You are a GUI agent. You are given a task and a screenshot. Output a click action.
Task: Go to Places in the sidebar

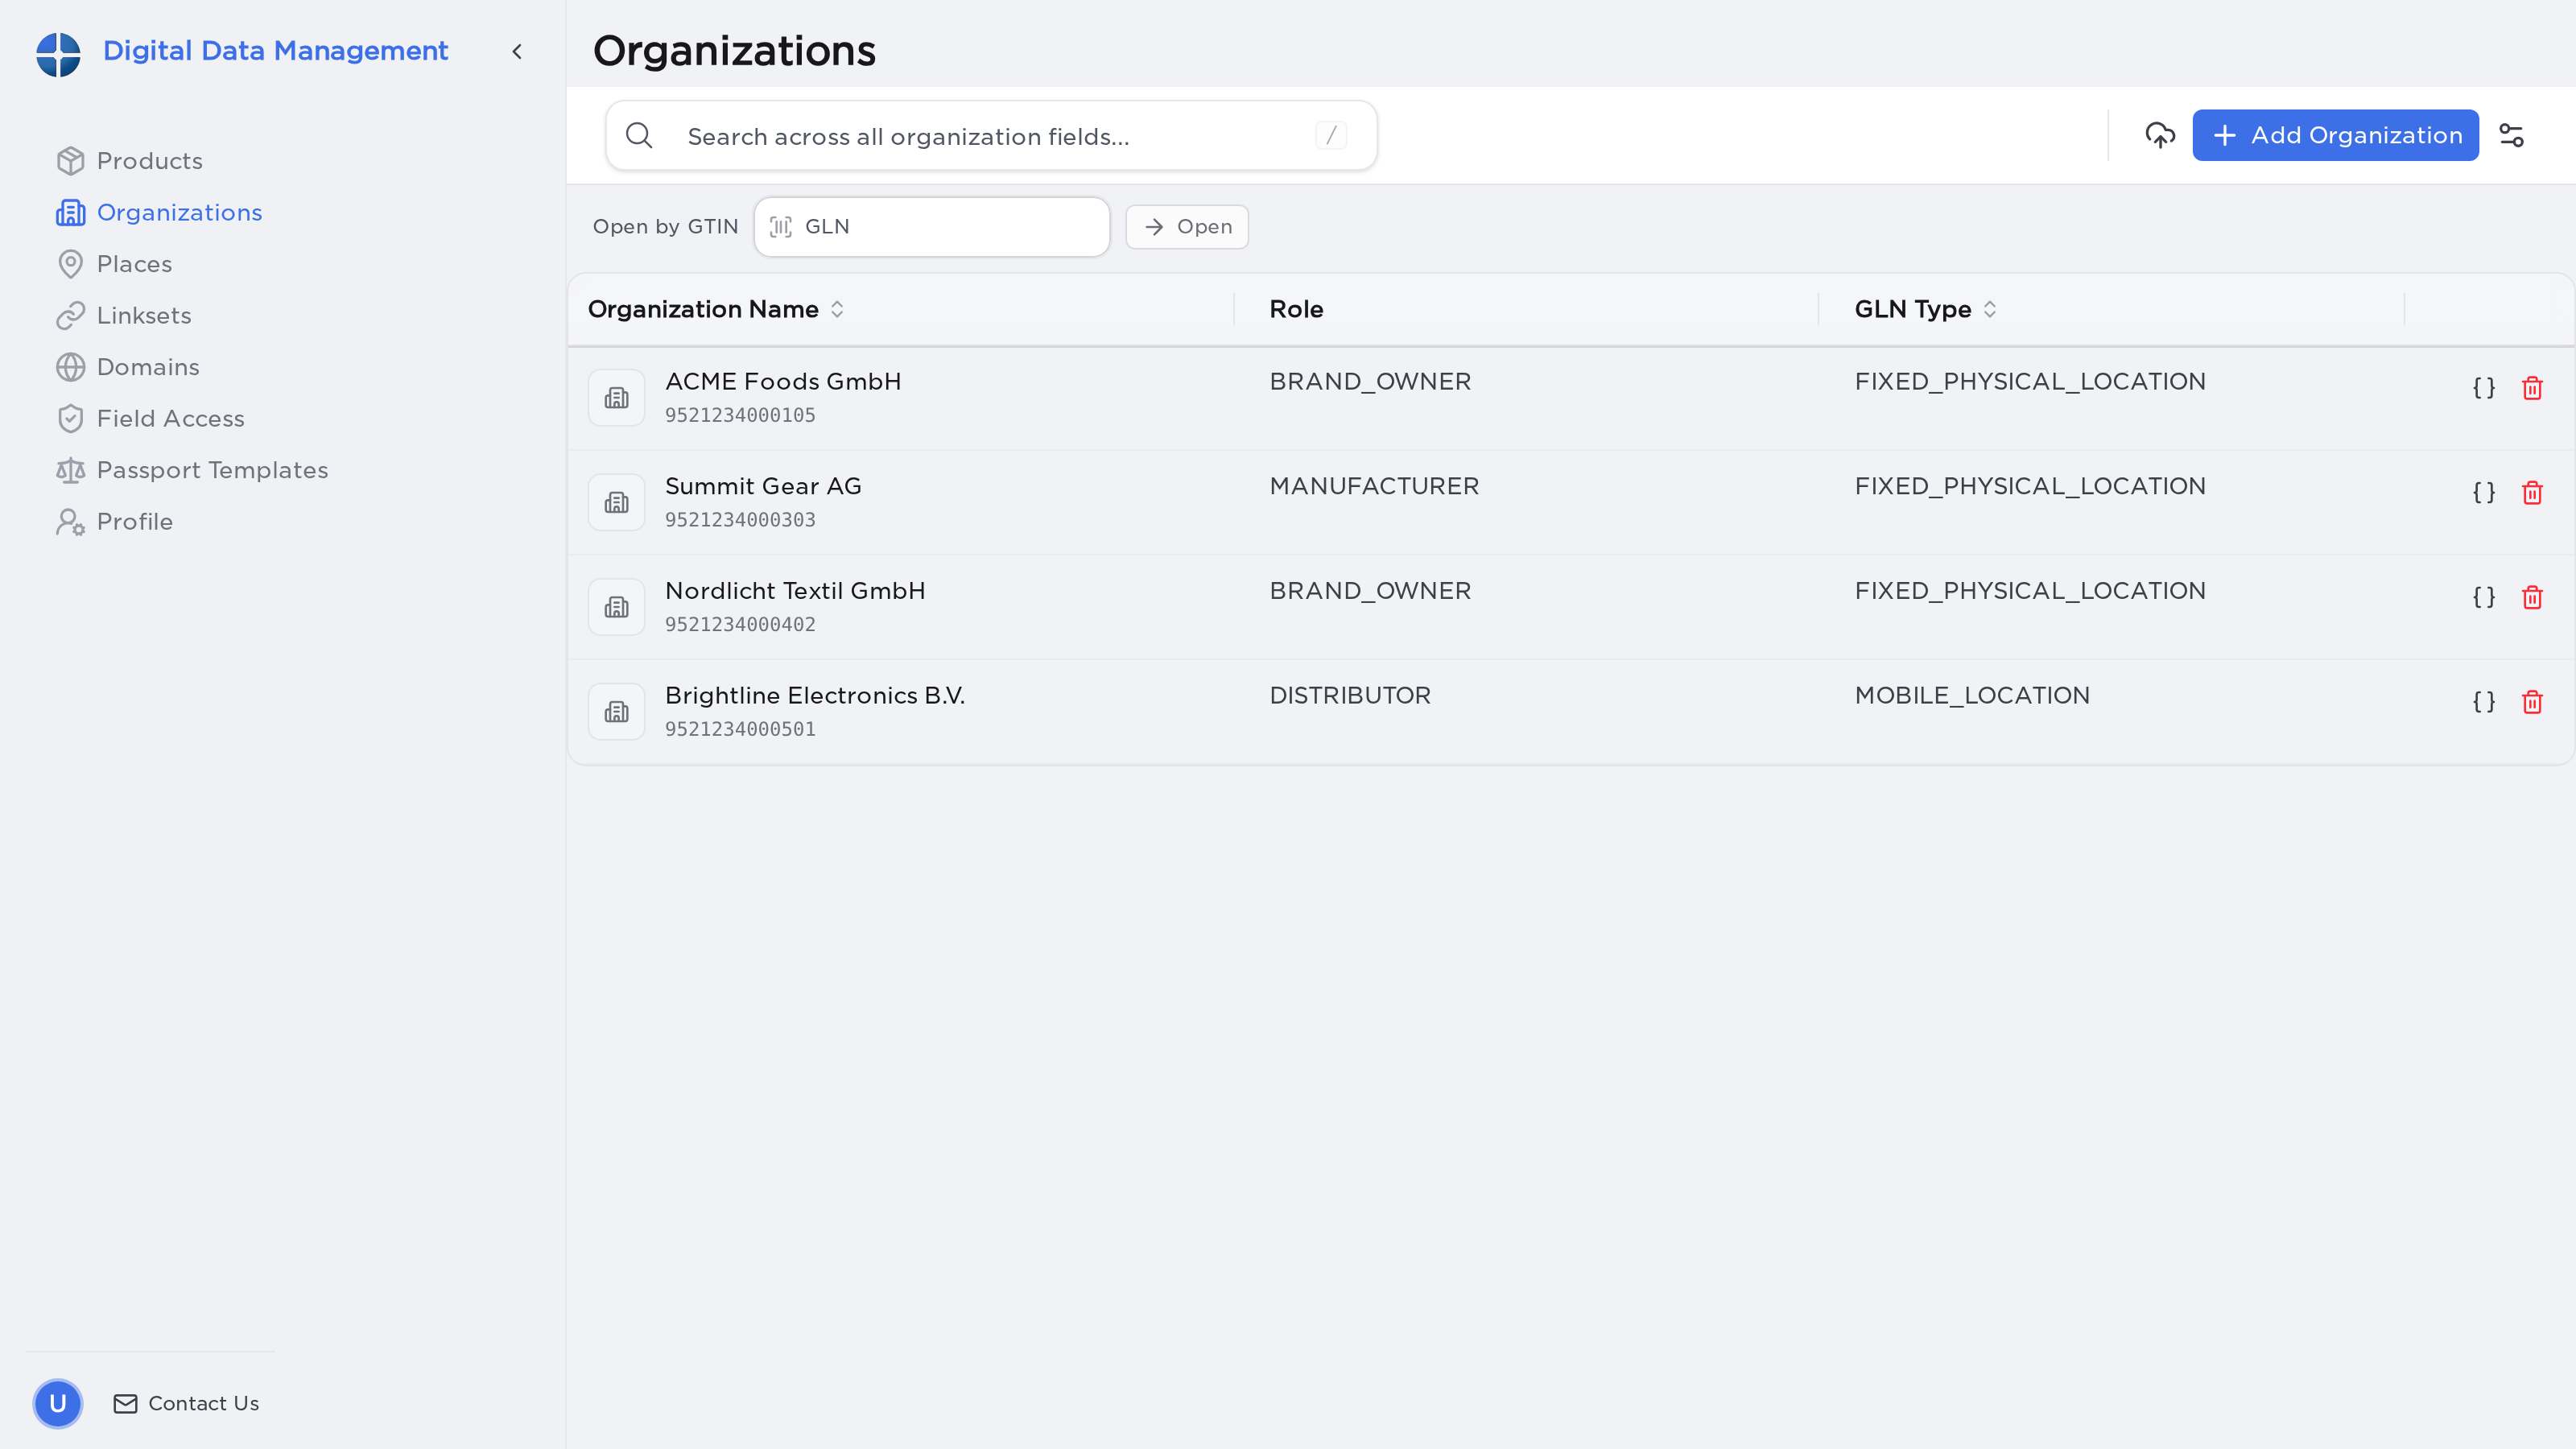pos(115,264)
